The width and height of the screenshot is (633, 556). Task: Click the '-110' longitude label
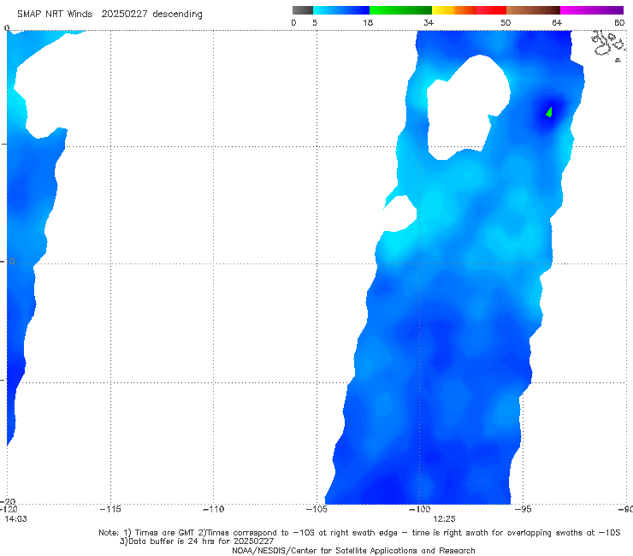(213, 509)
